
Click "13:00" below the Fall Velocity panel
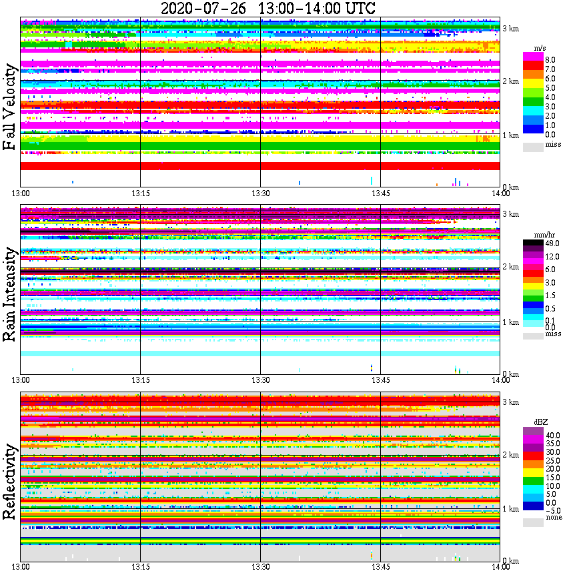pos(21,193)
